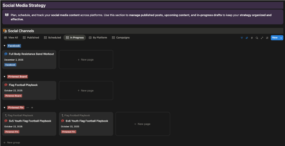Collapse the Facebook group

tap(4, 46)
